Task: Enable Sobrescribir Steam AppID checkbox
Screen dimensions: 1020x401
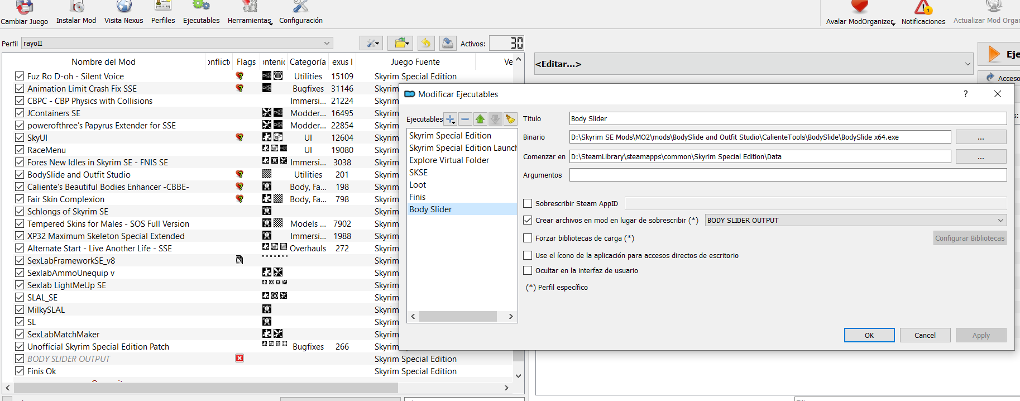Action: coord(528,203)
